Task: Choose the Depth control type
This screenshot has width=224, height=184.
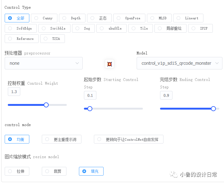Action: 72,18
